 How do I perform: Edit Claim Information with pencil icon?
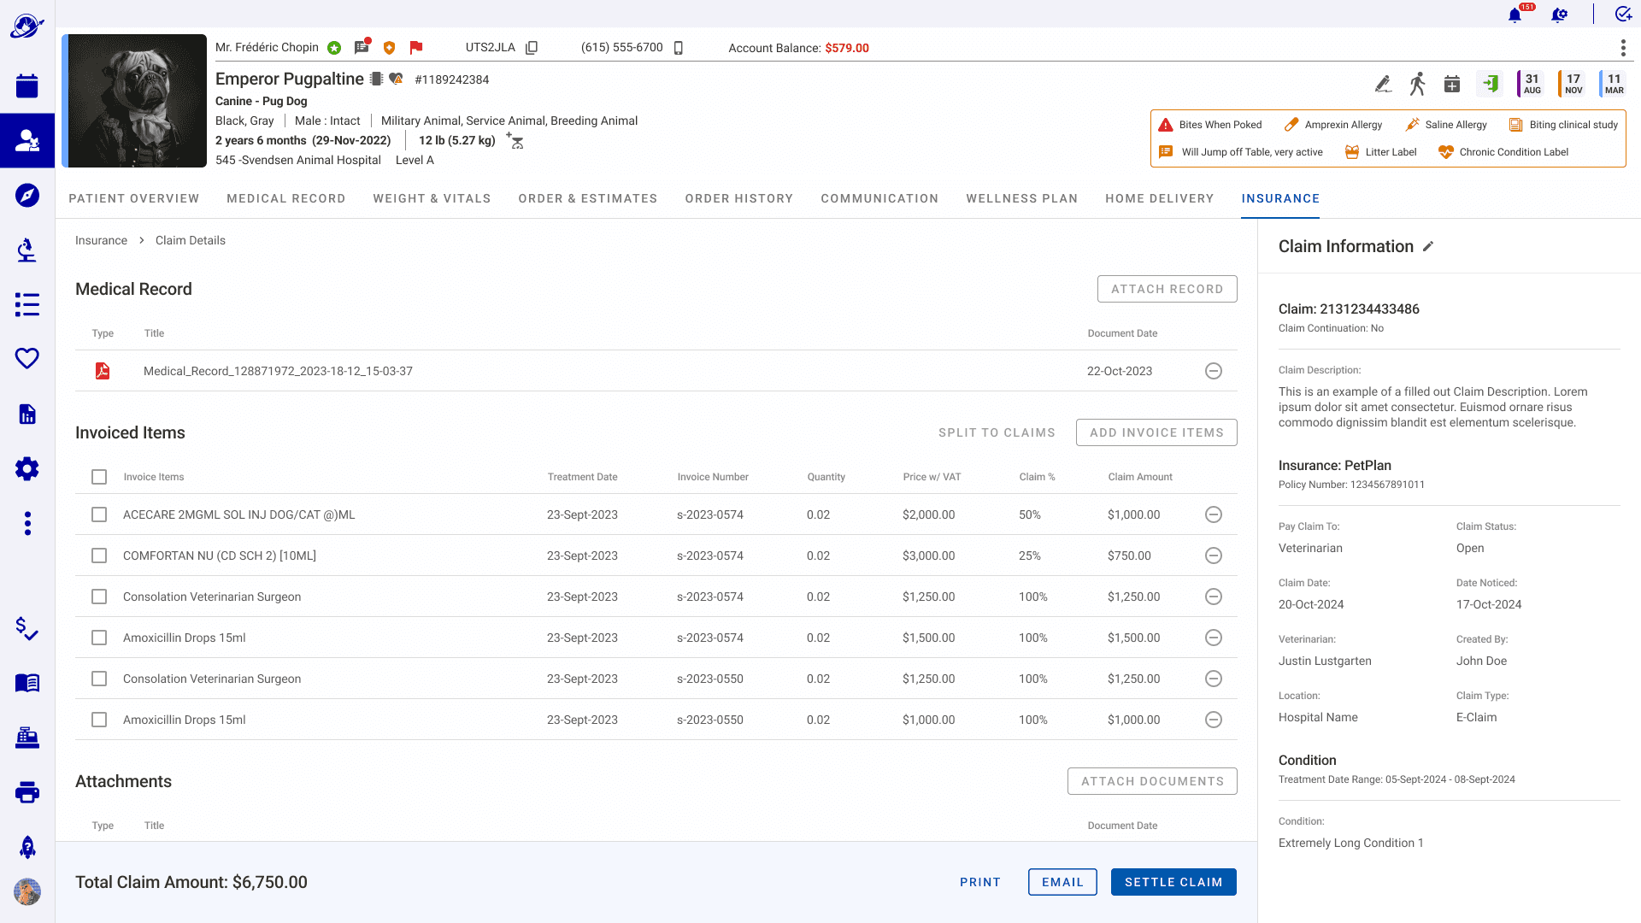pos(1428,247)
